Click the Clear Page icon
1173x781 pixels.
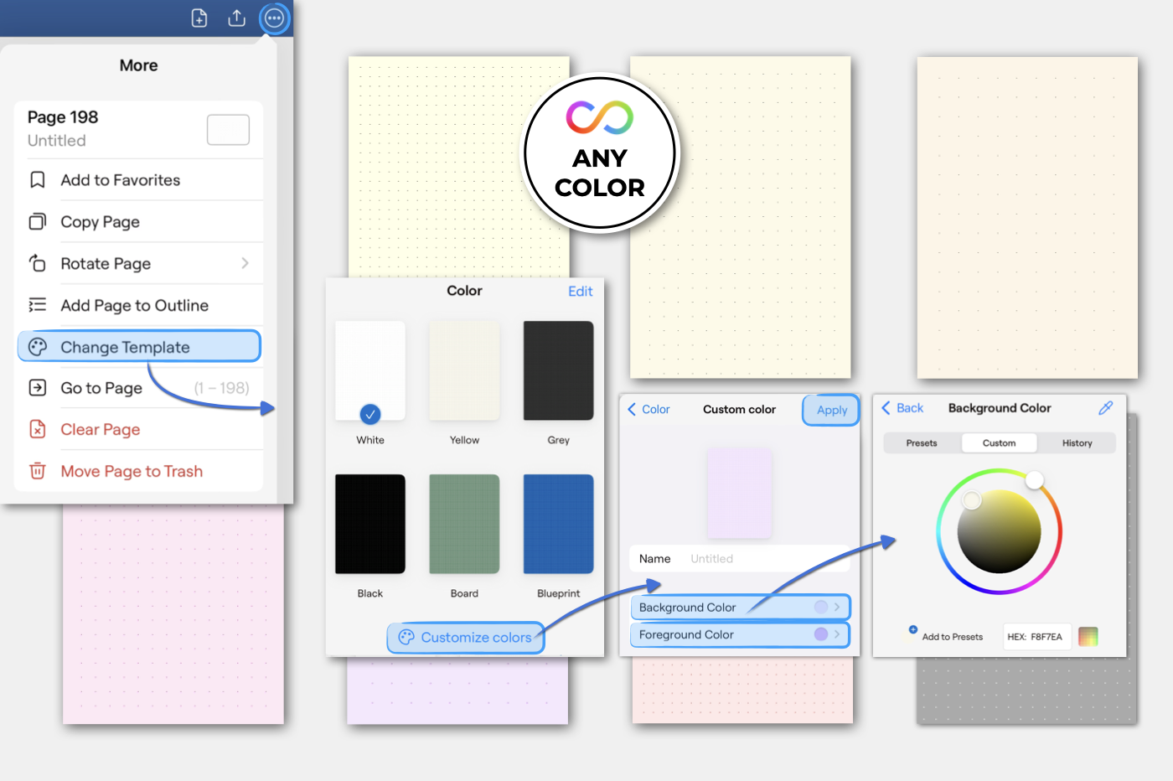(38, 429)
